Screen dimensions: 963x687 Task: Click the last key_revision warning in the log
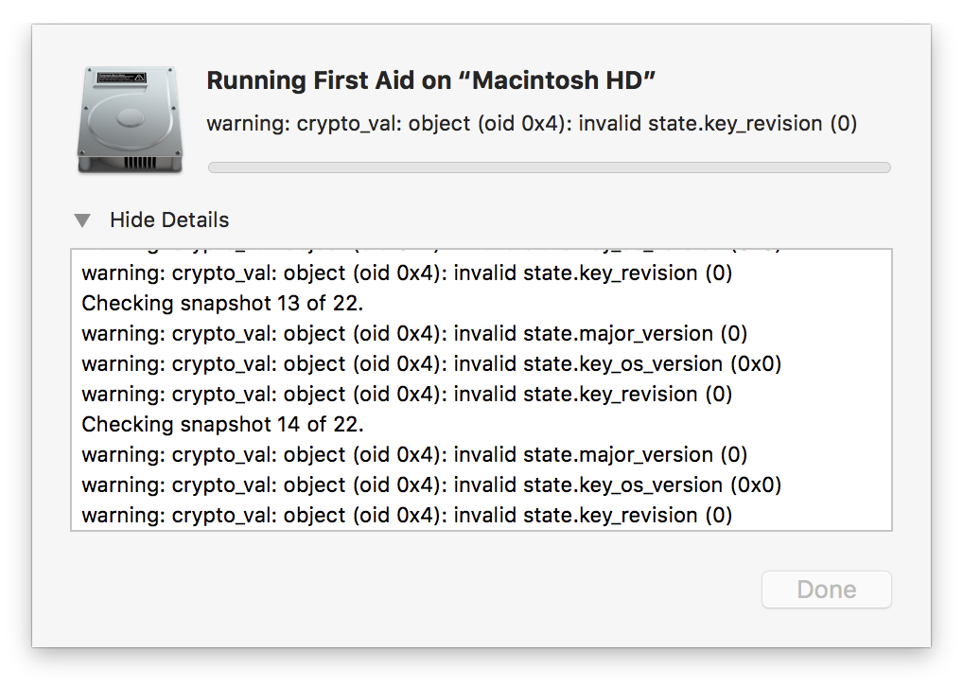(x=407, y=515)
